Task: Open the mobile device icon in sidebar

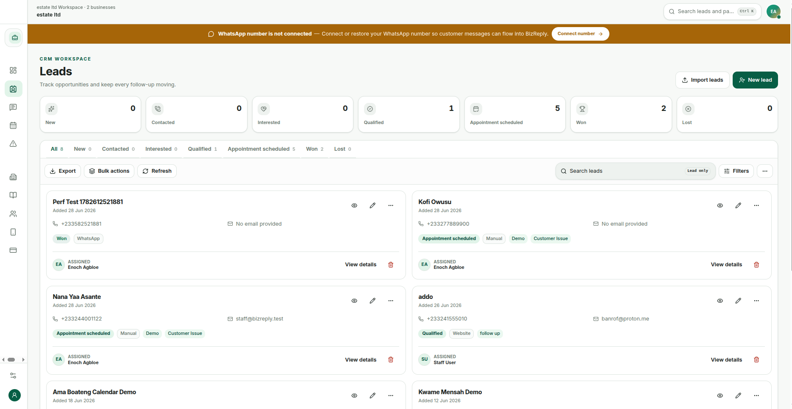Action: [13, 232]
